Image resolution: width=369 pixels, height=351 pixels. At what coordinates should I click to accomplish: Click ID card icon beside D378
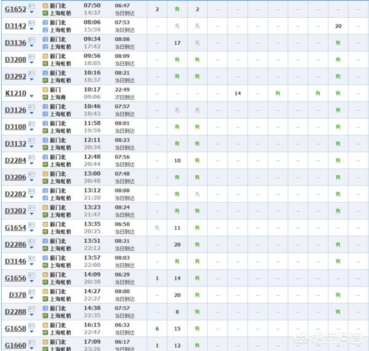(x=31, y=292)
